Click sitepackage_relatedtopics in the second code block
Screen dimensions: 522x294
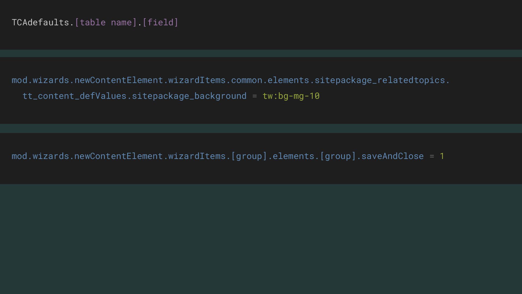[x=380, y=80]
